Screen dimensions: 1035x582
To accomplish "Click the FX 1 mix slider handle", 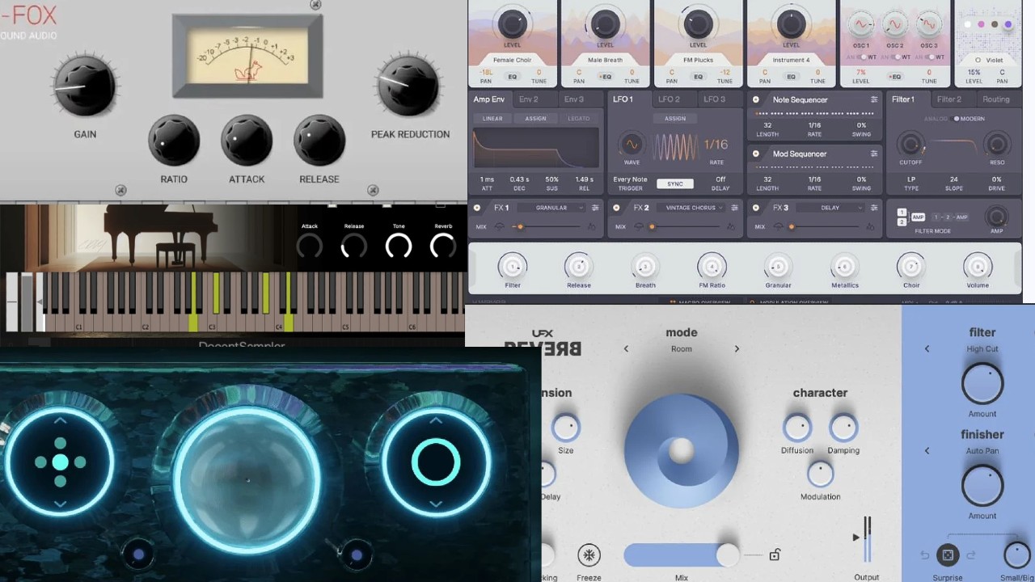I will point(520,227).
